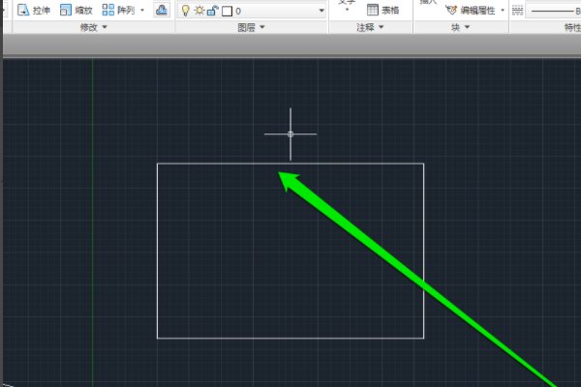This screenshot has height=387, width=581.
Task: Click the icon right of the Array tool
Action: click(x=161, y=10)
